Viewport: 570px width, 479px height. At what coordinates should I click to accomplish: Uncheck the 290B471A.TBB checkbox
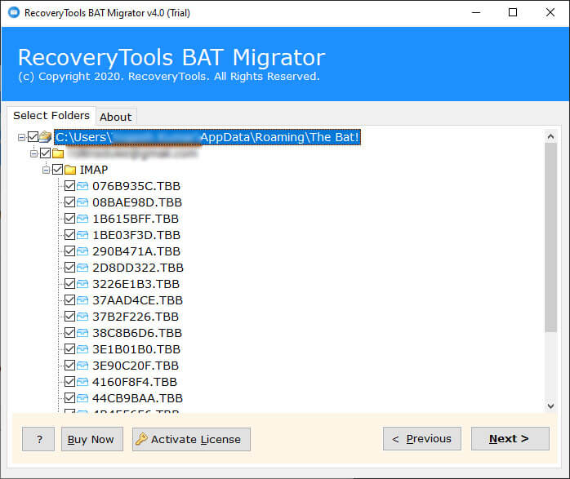pyautogui.click(x=69, y=251)
